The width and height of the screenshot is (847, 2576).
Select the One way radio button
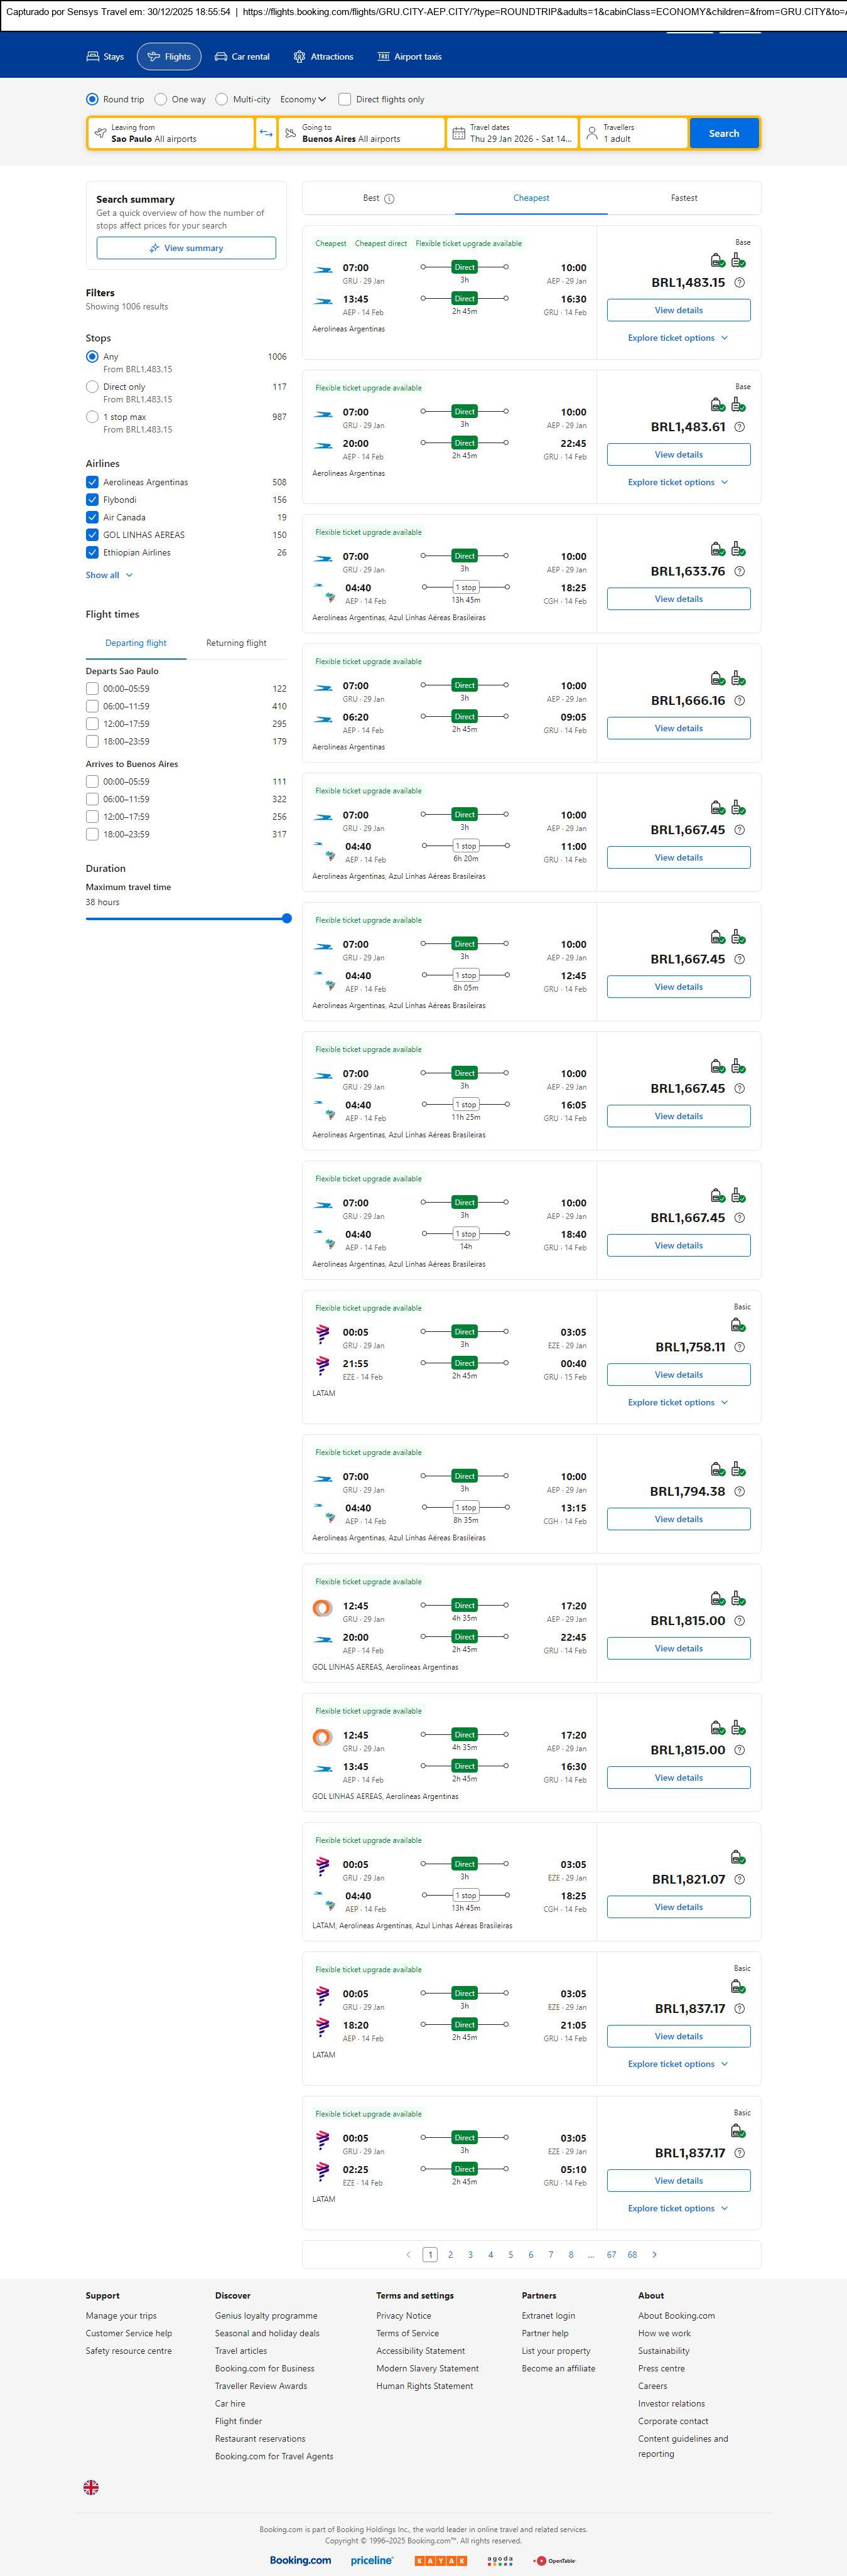coord(161,99)
